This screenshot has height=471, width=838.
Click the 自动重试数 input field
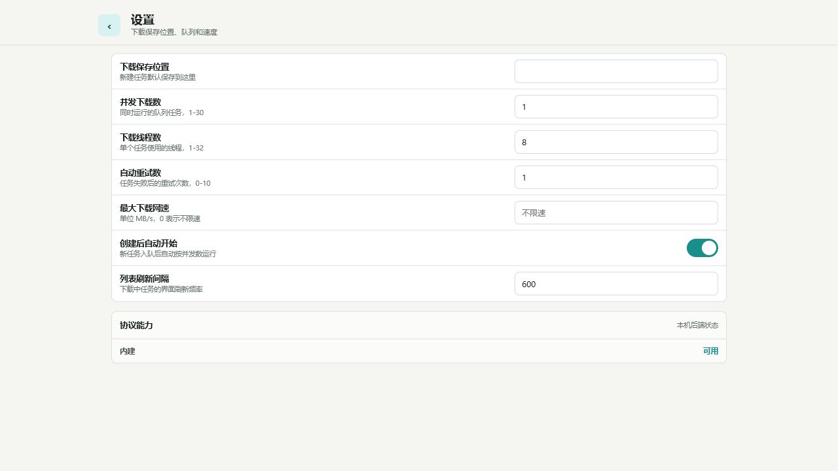coord(616,177)
